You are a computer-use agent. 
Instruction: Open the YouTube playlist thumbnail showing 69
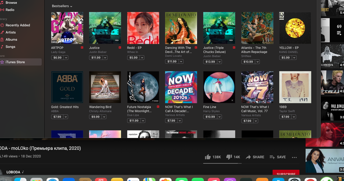pos(333,30)
